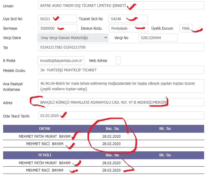Image resolution: width=207 pixels, height=176 pixels.
Task: Click the Sermaye input showing 5000000
Action: pos(58,28)
